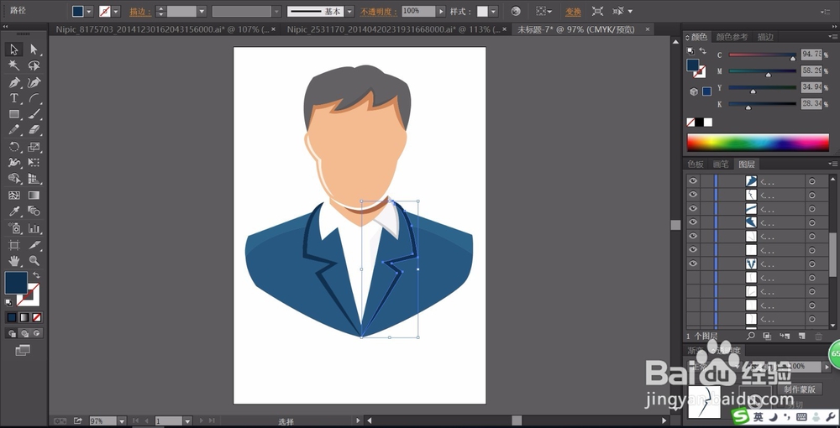Select the Type tool
Viewport: 840px width, 428px height.
click(14, 98)
